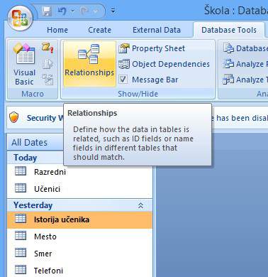Click the Save icon in Quick Access Toolbar
268x277 pixels.
47,11
